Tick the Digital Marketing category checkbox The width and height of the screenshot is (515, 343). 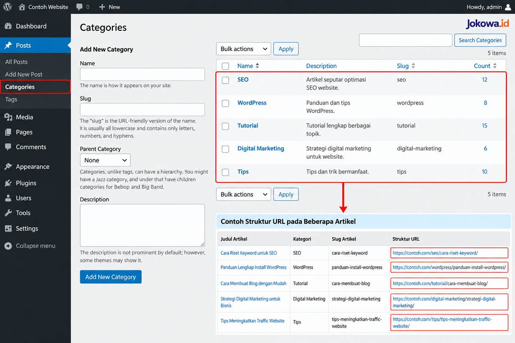(225, 149)
